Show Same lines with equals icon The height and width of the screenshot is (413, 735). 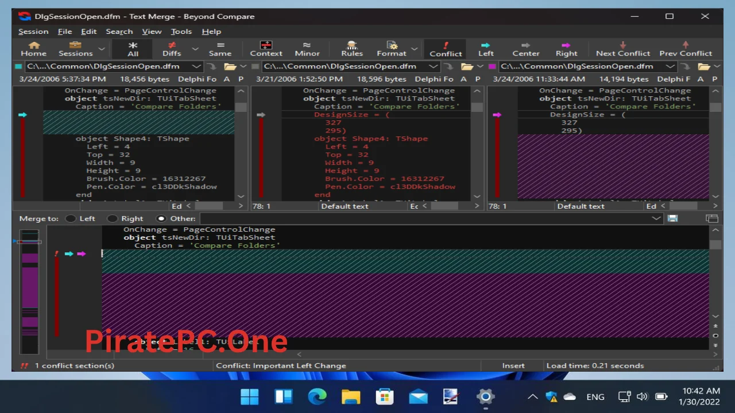coord(220,49)
